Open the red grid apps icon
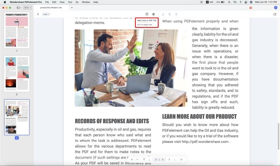This screenshot has width=280, height=166. point(251,8)
